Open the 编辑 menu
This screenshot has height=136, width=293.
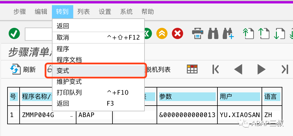41,12
